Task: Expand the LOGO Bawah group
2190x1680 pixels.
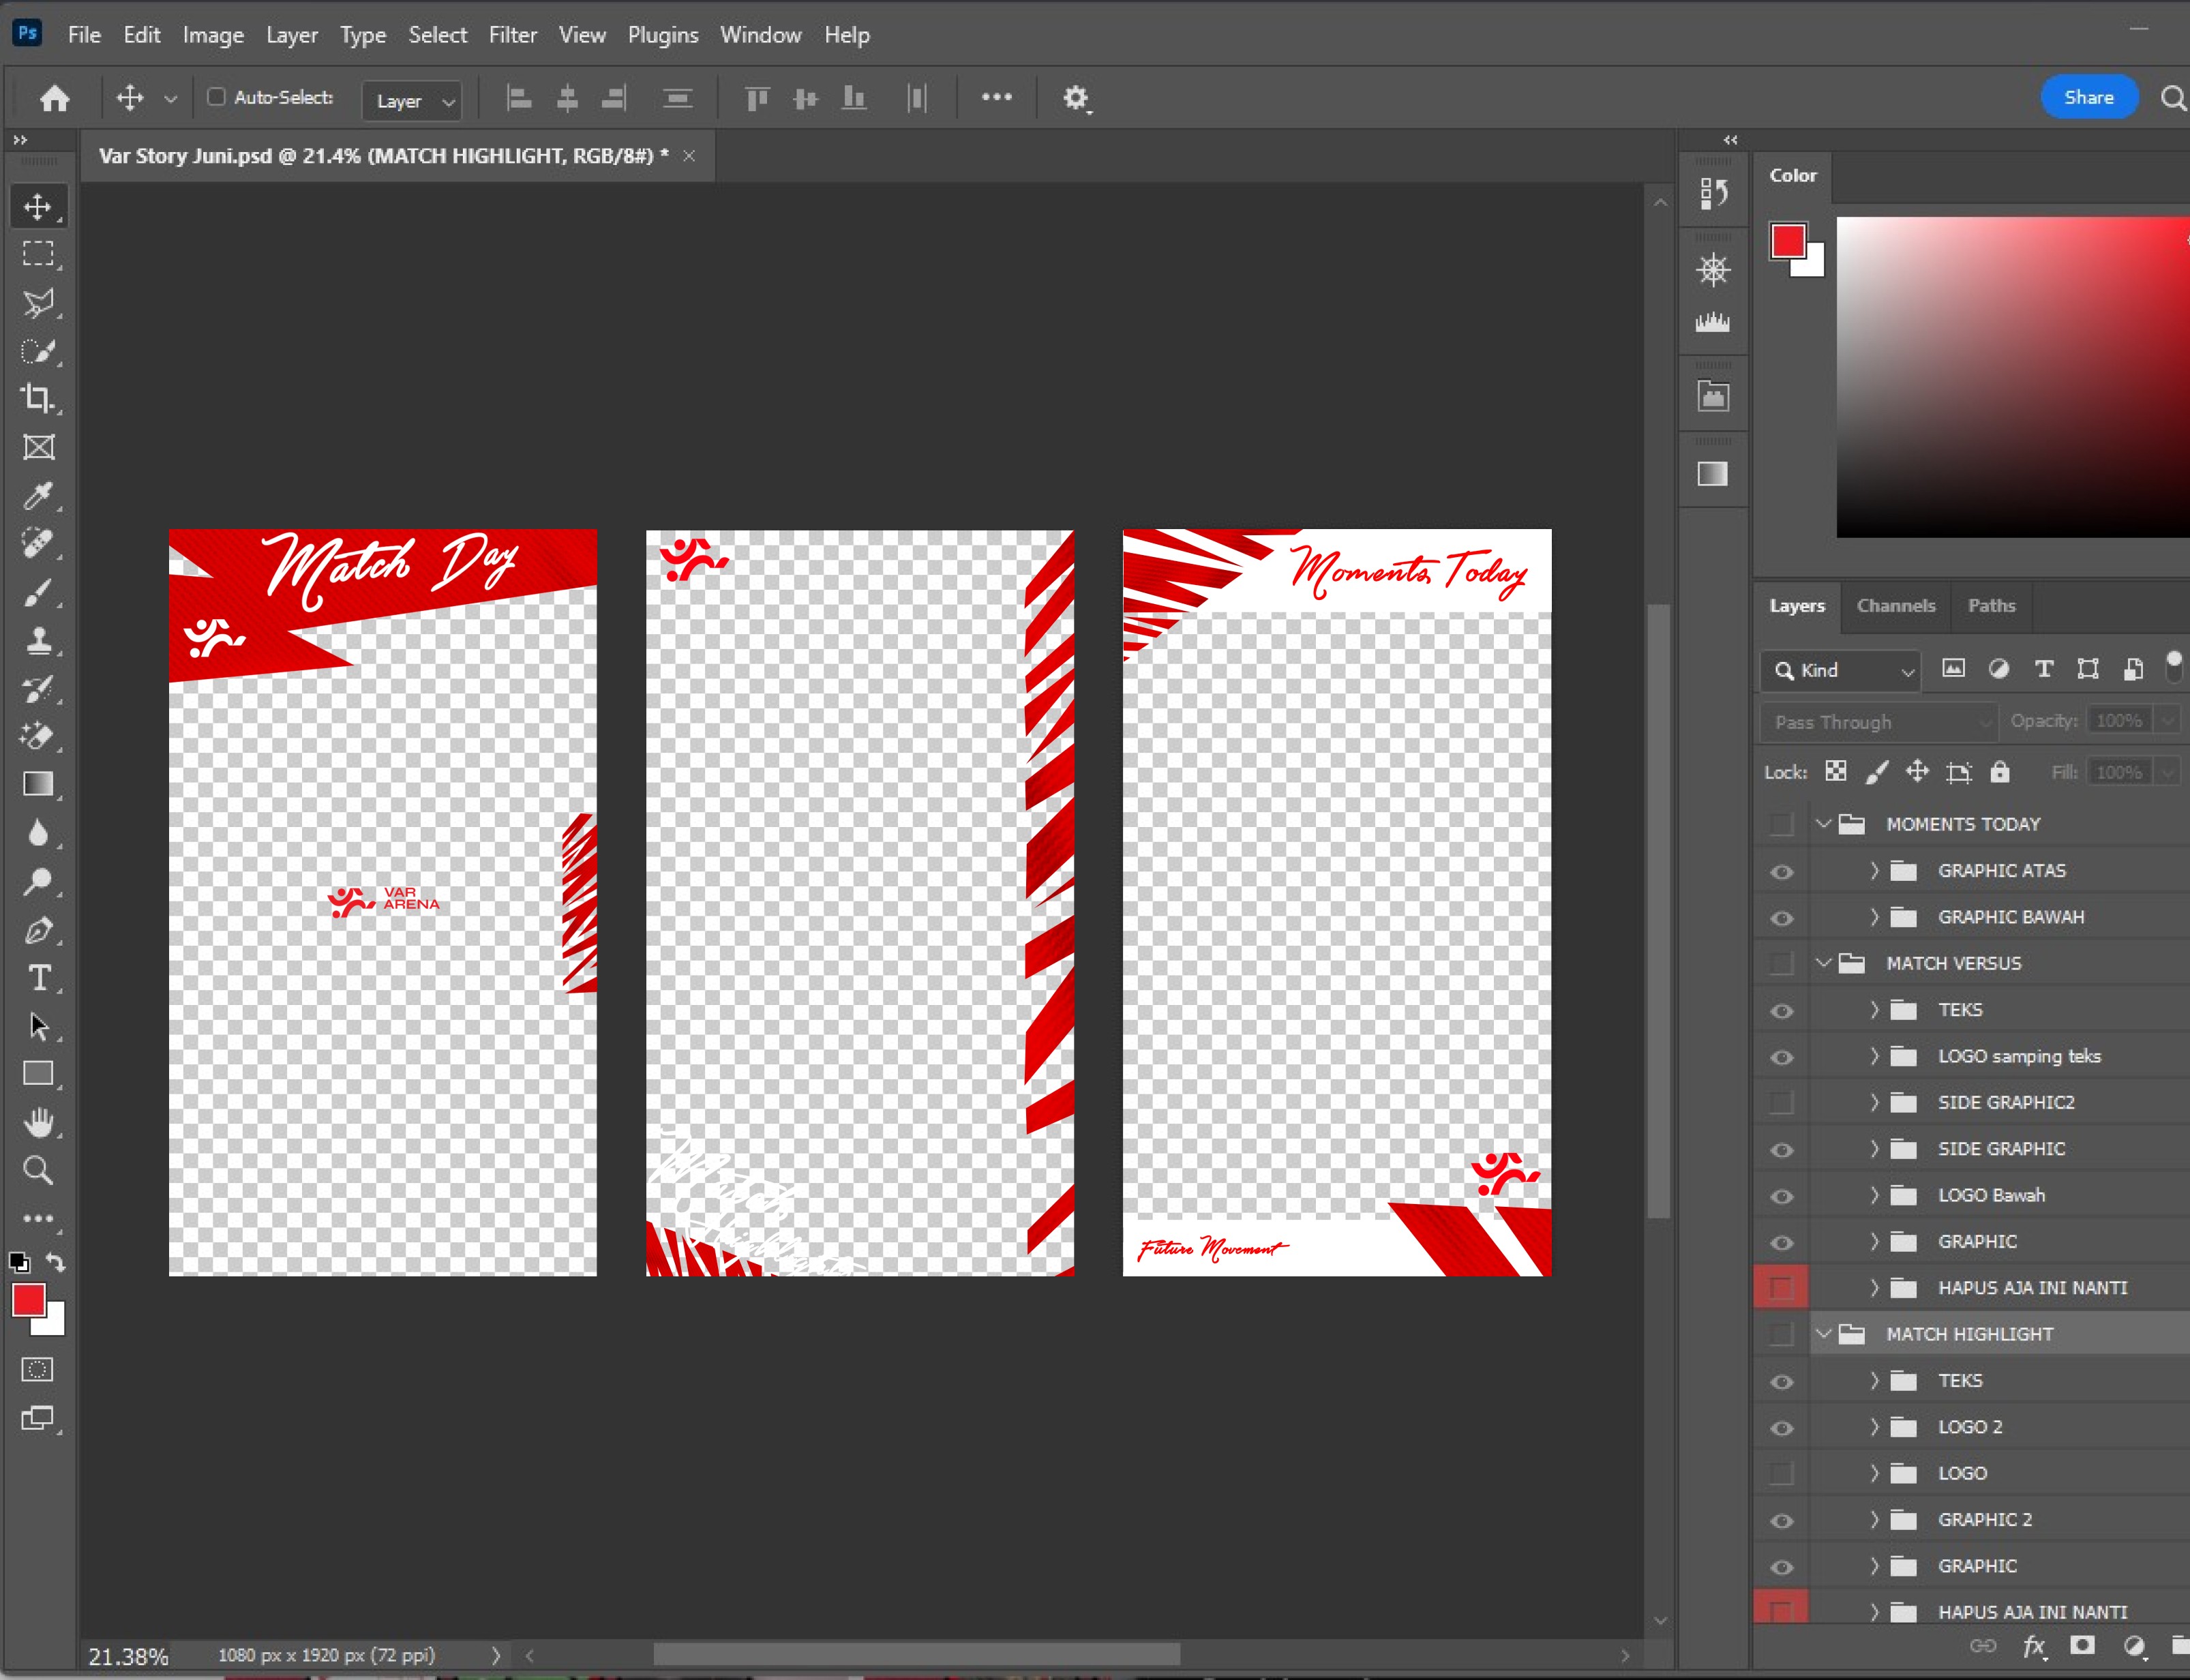Action: tap(1874, 1195)
